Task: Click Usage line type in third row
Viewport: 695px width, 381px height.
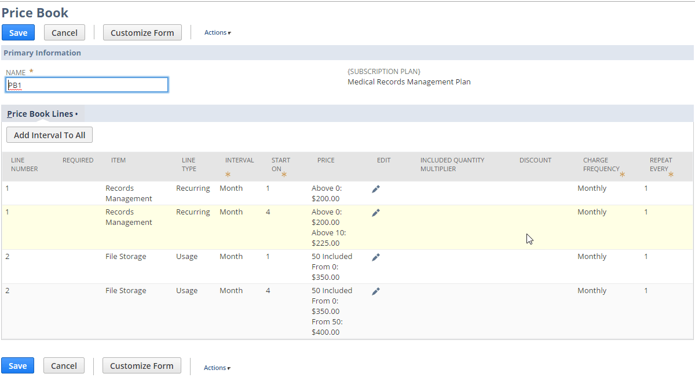Action: click(x=186, y=256)
